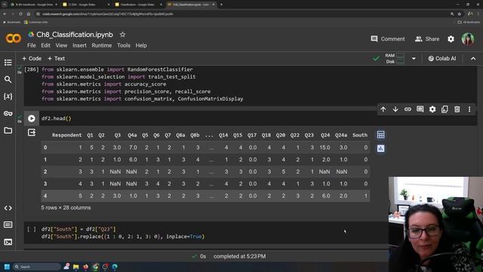Open the Terminal sidebar icon
The image size is (483, 272).
(x=8, y=242)
